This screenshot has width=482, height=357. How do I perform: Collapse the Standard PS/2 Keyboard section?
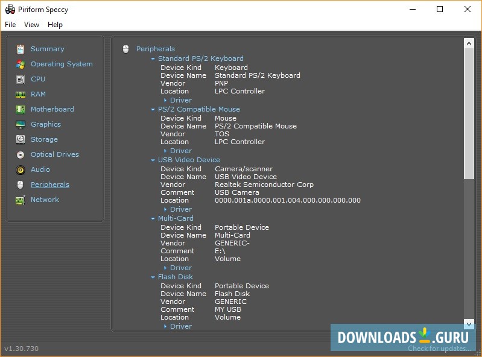tap(153, 59)
